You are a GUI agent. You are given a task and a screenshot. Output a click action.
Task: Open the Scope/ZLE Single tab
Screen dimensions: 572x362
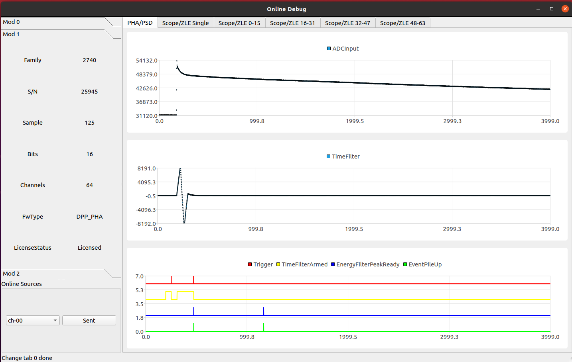(185, 23)
